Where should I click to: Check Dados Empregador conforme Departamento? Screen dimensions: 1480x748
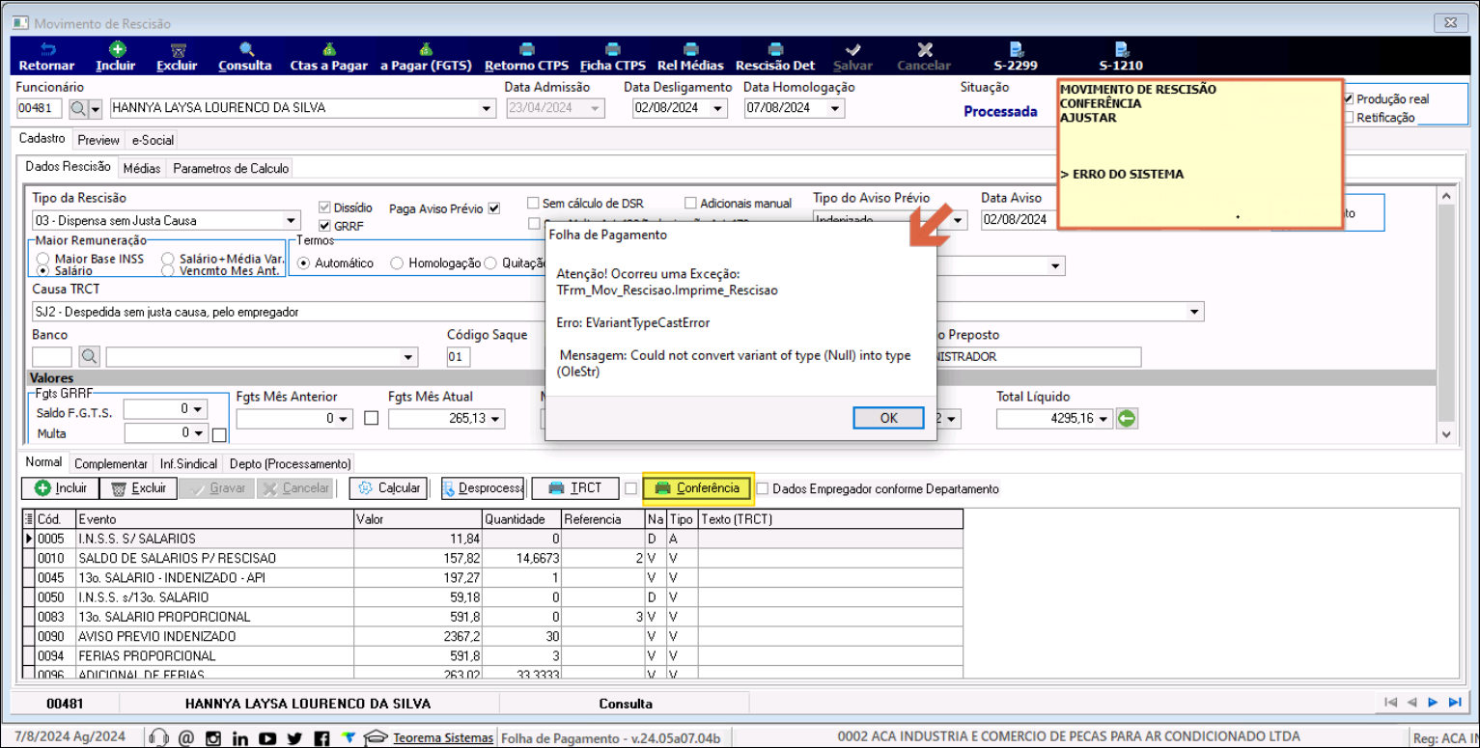click(763, 488)
